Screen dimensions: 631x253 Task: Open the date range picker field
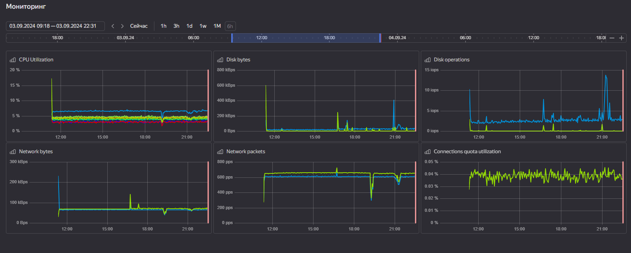(x=55, y=26)
